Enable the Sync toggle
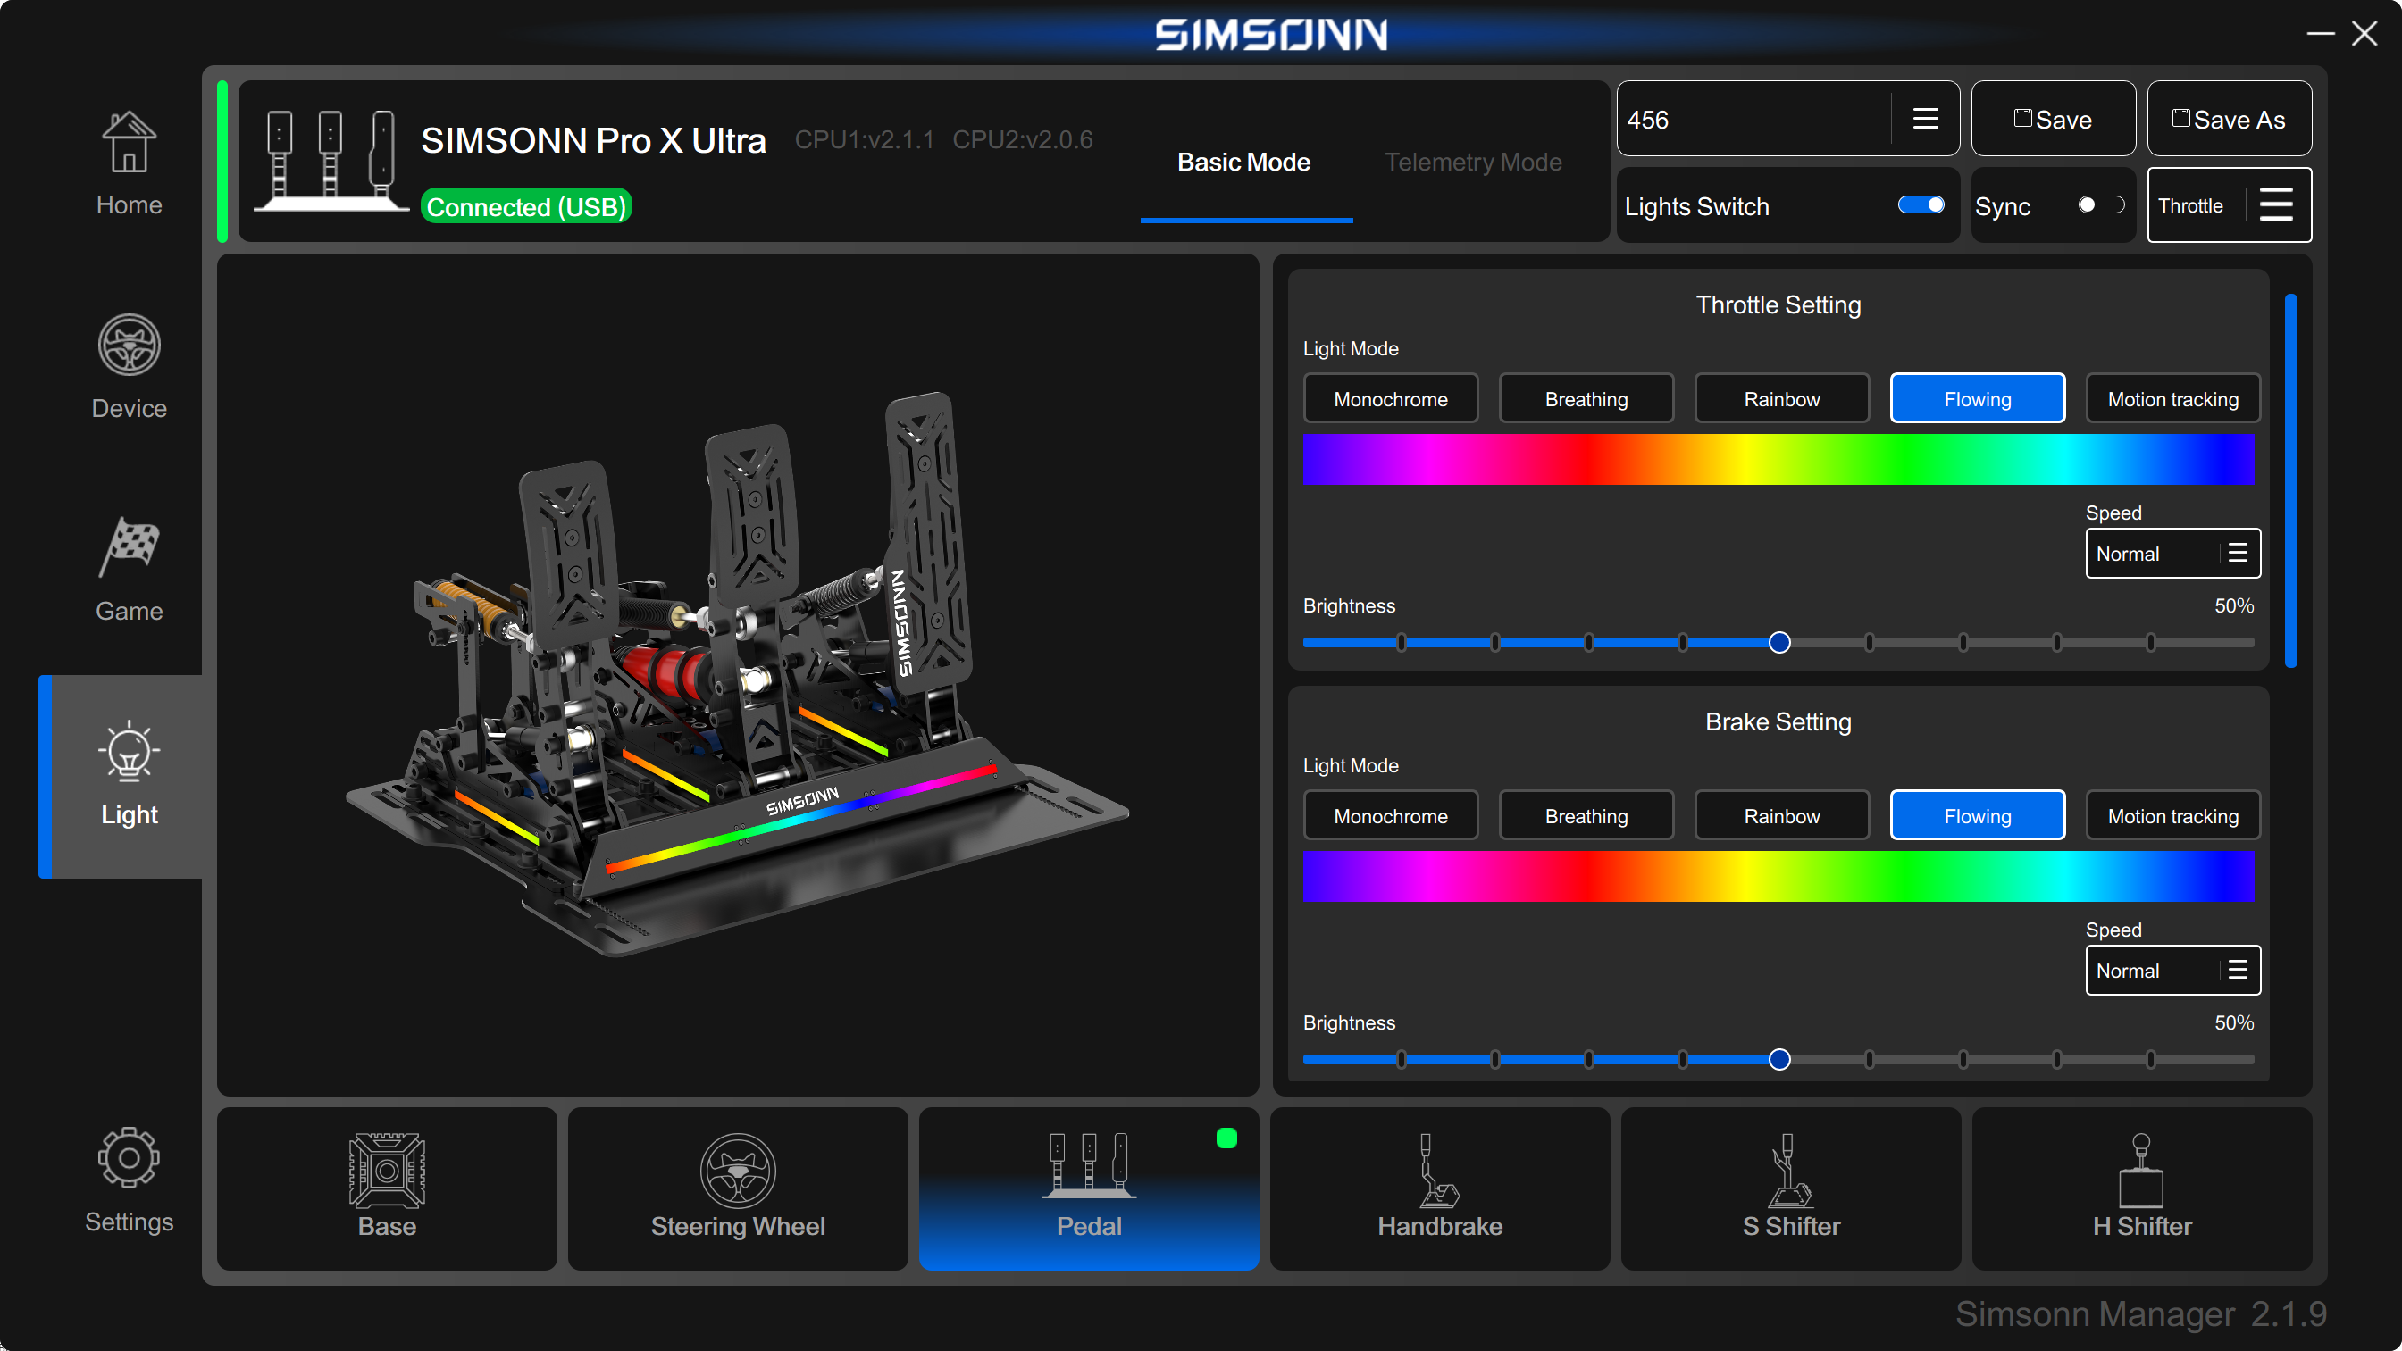 2101,205
